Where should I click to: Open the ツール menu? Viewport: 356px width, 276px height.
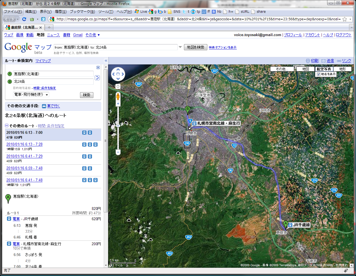106,12
